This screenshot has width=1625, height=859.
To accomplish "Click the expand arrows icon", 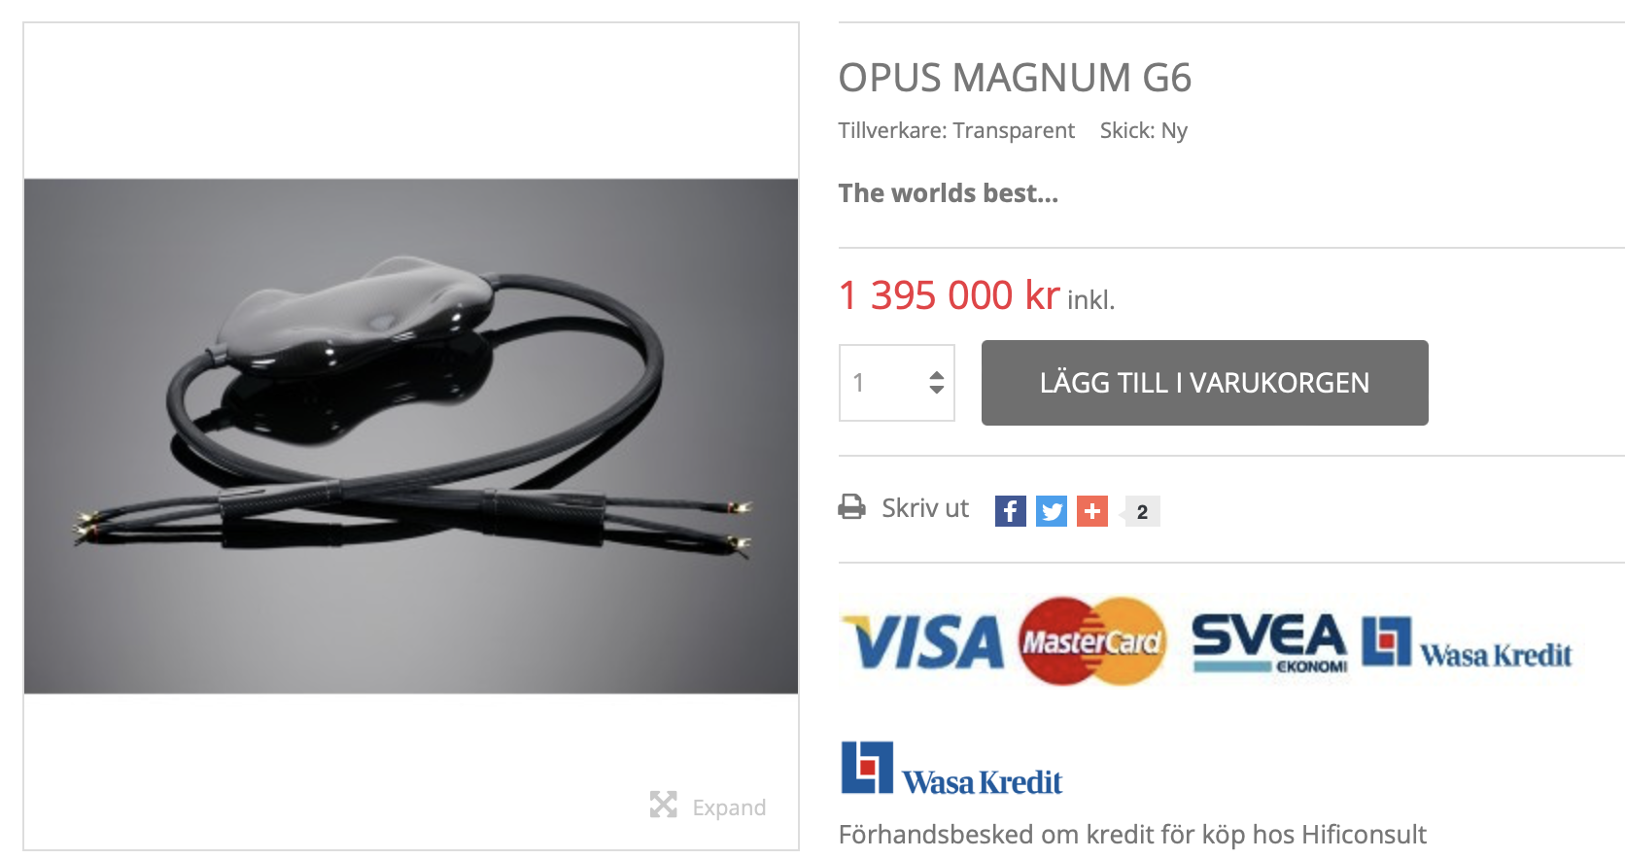I will point(664,805).
